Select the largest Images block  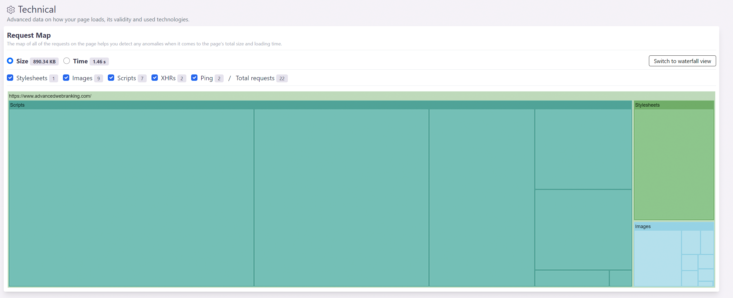tap(658, 258)
